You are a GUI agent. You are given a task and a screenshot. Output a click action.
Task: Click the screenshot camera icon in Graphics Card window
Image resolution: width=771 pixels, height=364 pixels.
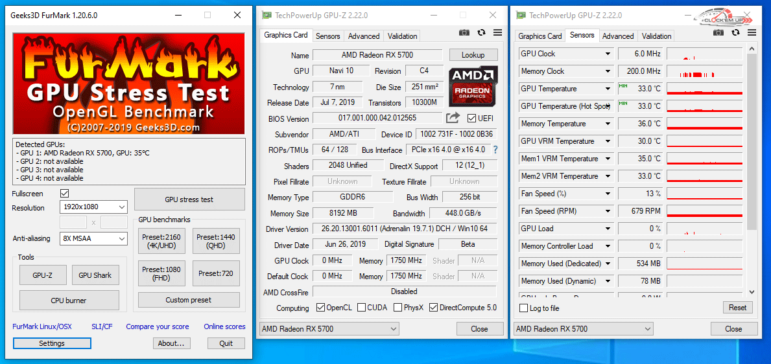pos(464,33)
